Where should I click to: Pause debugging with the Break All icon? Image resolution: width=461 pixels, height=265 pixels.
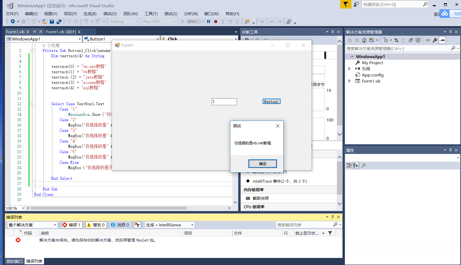click(x=209, y=22)
